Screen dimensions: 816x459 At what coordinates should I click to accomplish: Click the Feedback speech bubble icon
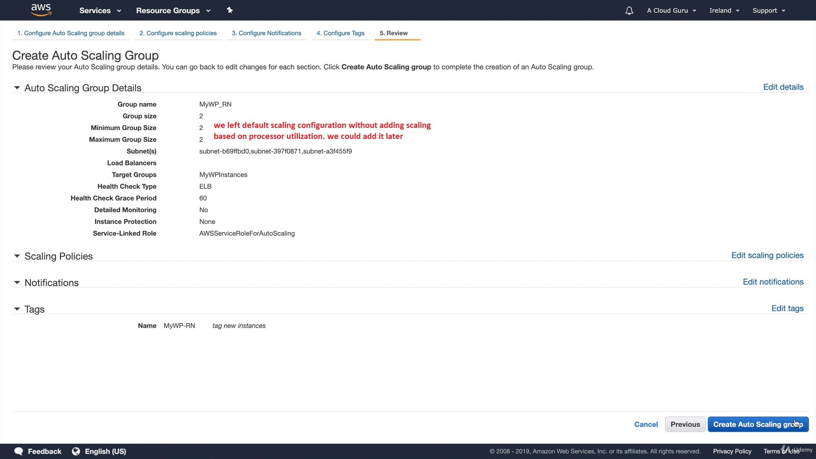point(19,451)
